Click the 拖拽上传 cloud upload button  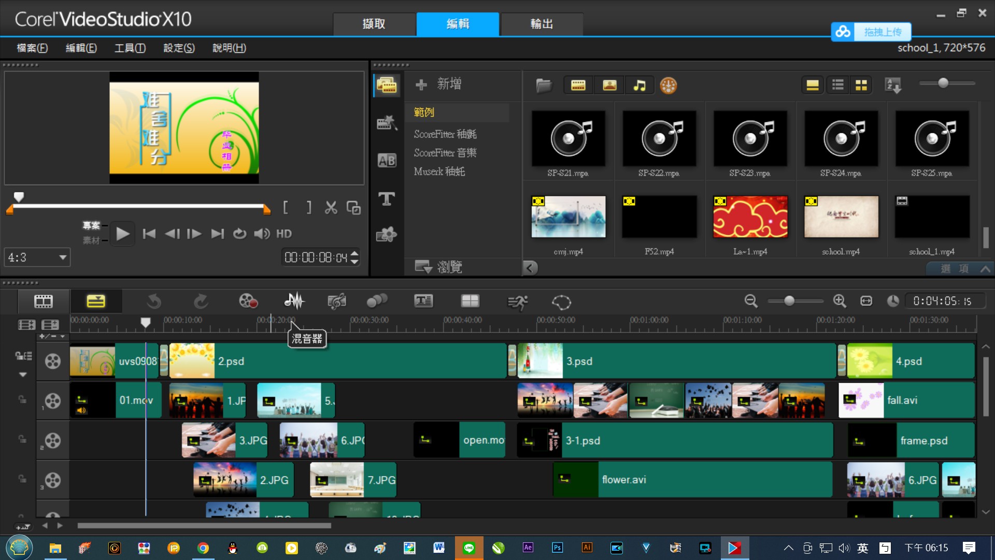[871, 32]
